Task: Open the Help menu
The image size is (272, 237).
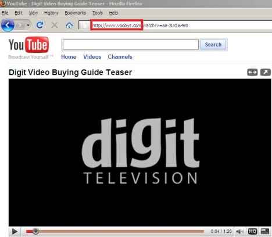Action: coord(113,13)
